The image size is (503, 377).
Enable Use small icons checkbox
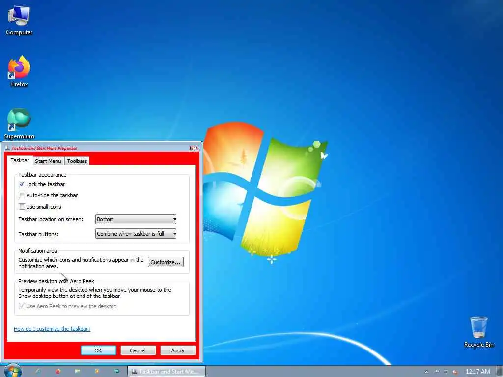22,207
